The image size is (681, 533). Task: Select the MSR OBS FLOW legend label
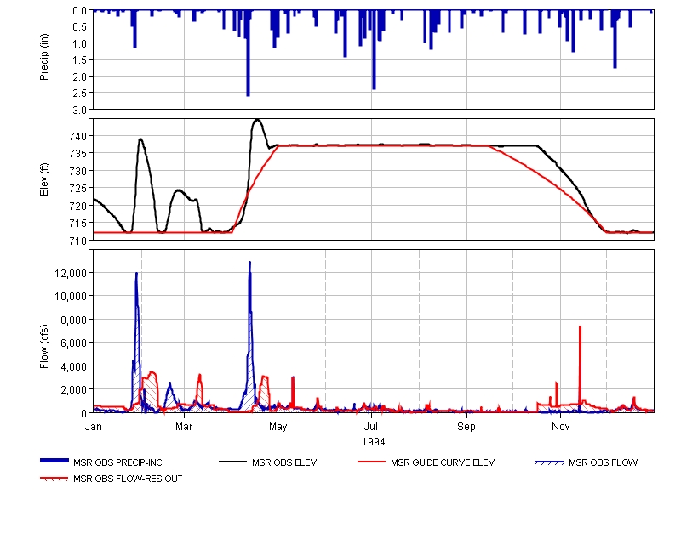(603, 463)
